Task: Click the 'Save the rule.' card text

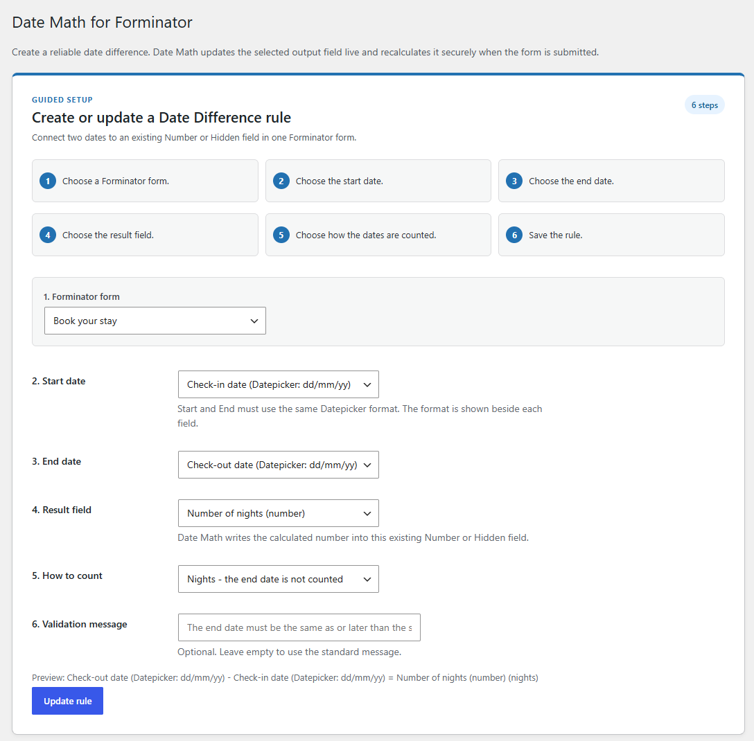Action: (555, 235)
